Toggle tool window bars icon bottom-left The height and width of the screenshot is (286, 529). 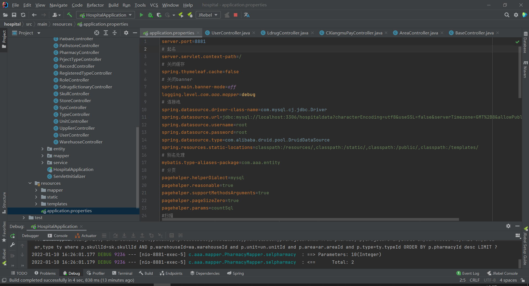click(4, 280)
